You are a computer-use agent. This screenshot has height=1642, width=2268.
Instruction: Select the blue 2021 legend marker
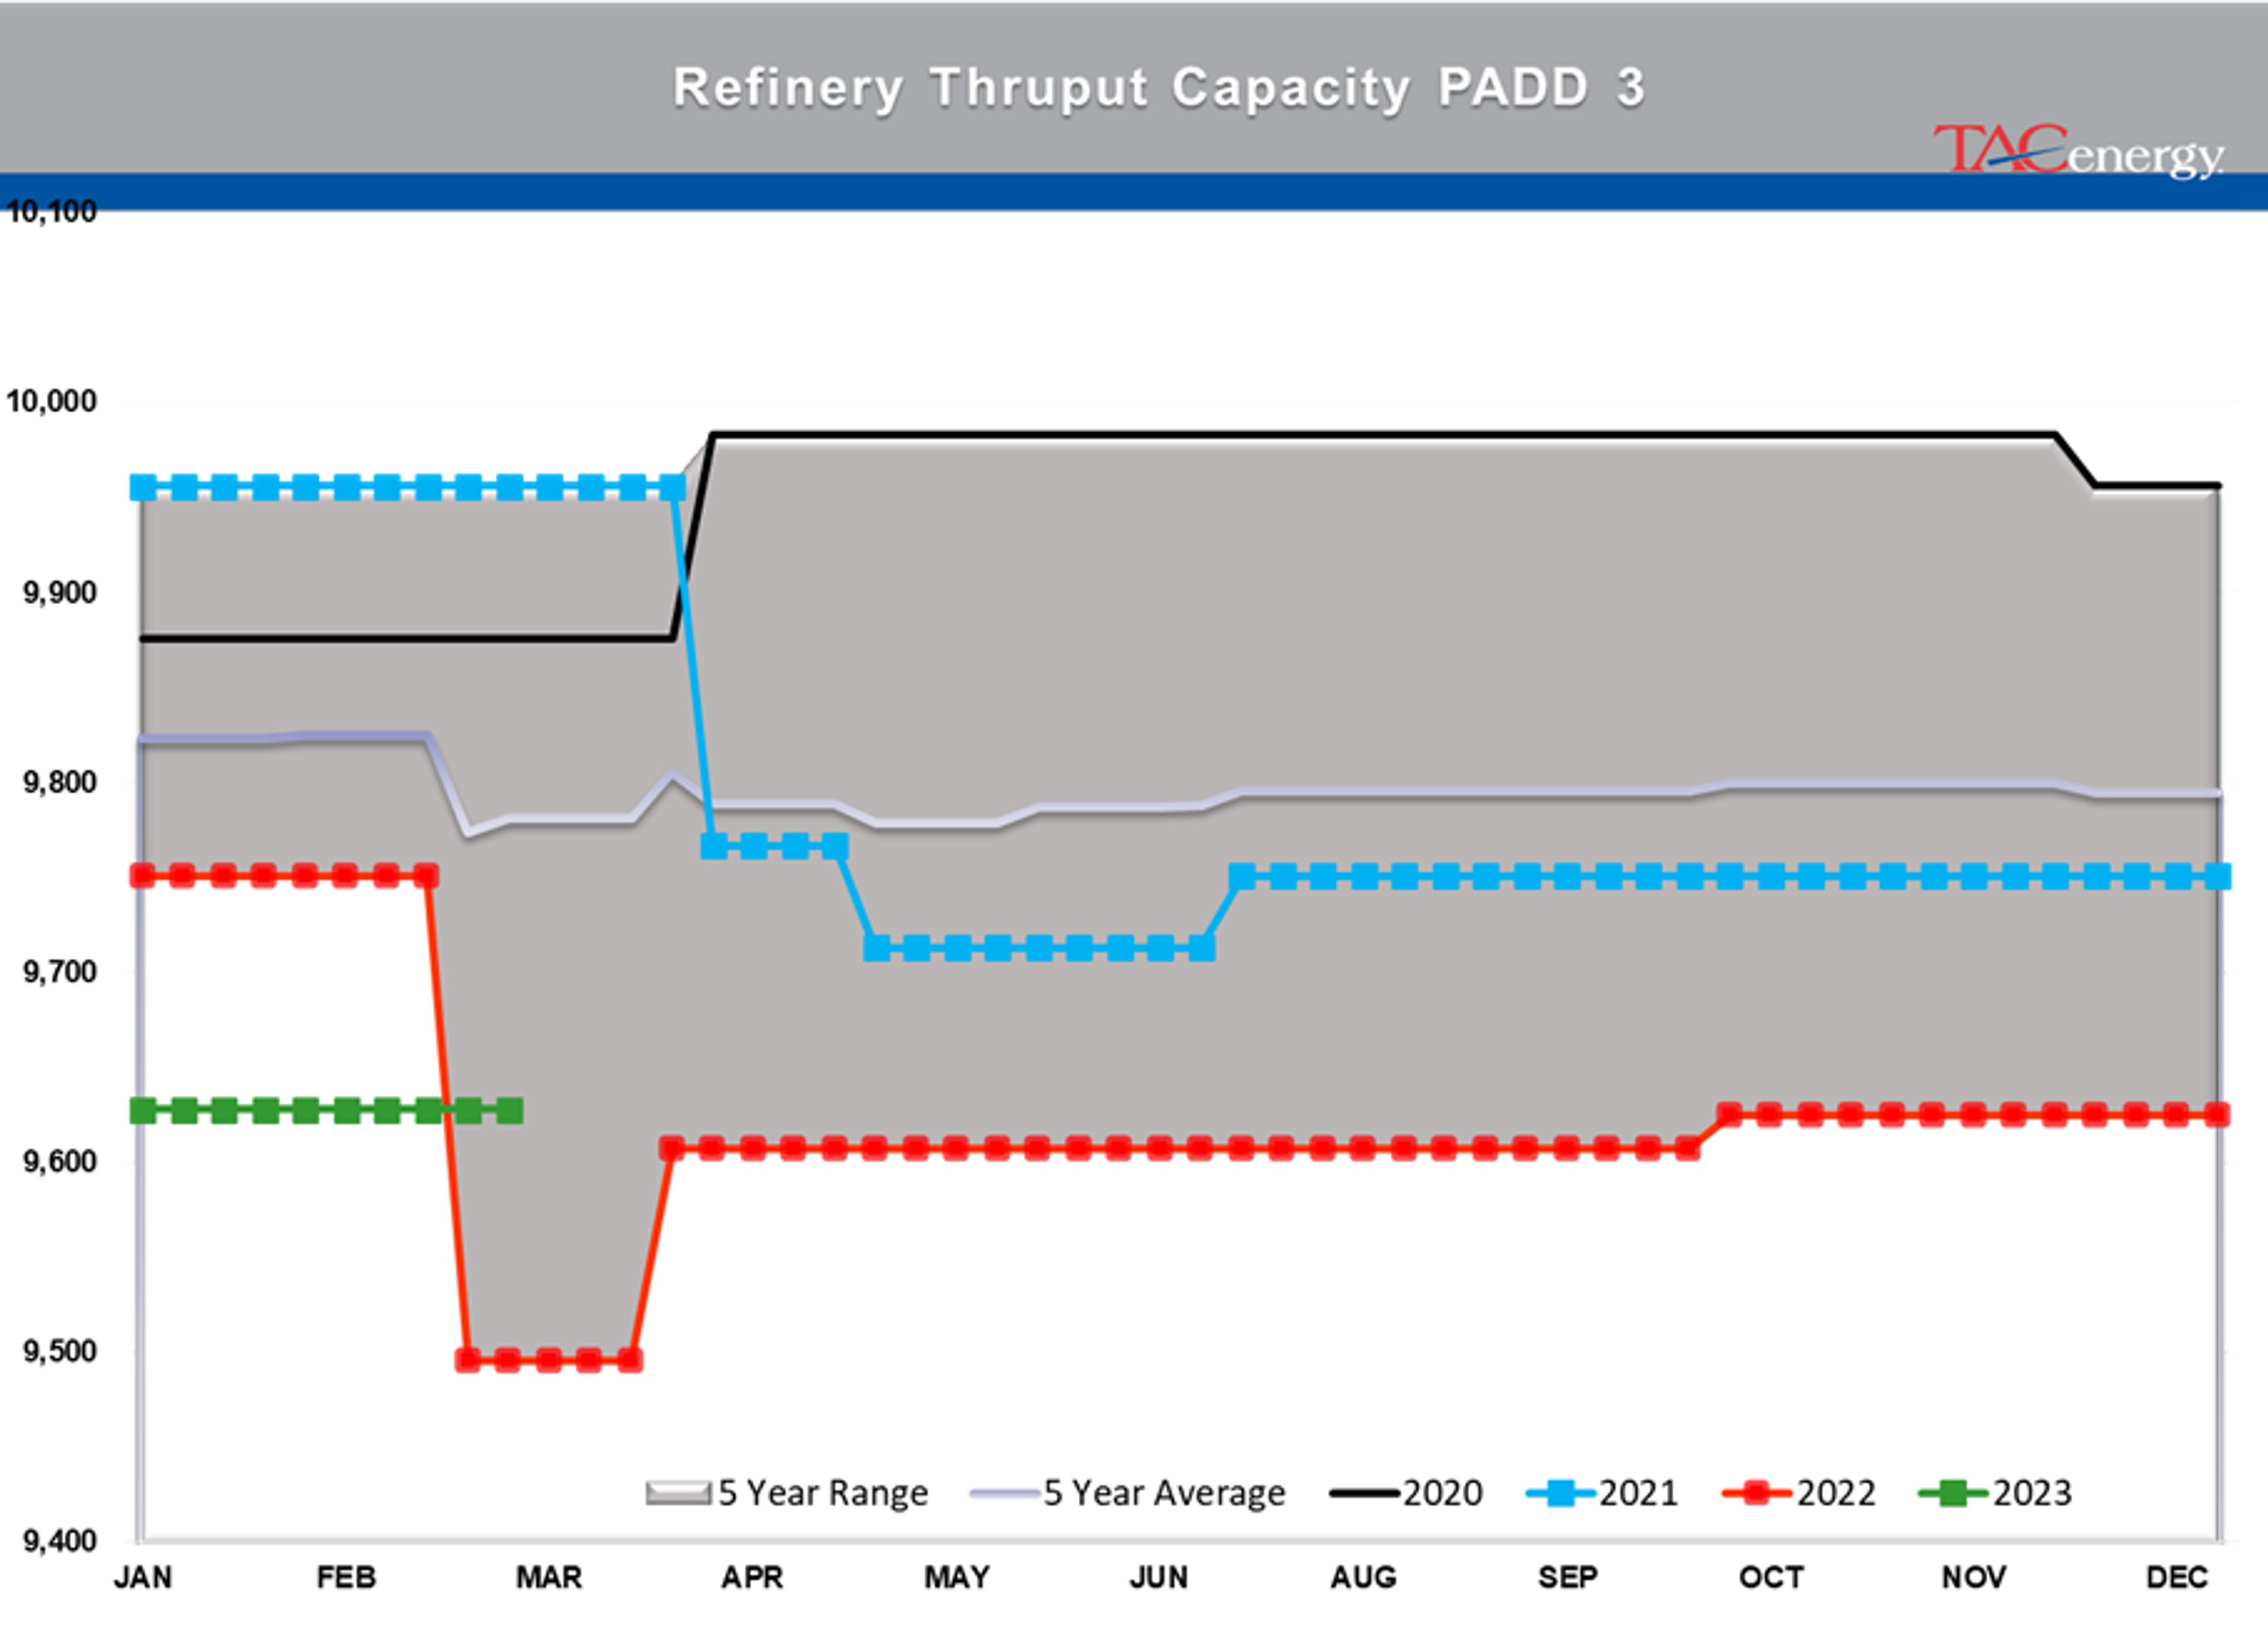pos(1560,1494)
